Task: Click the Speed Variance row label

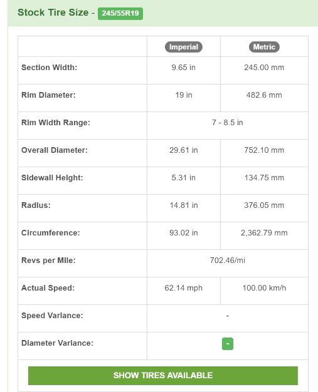Action: click(x=52, y=316)
